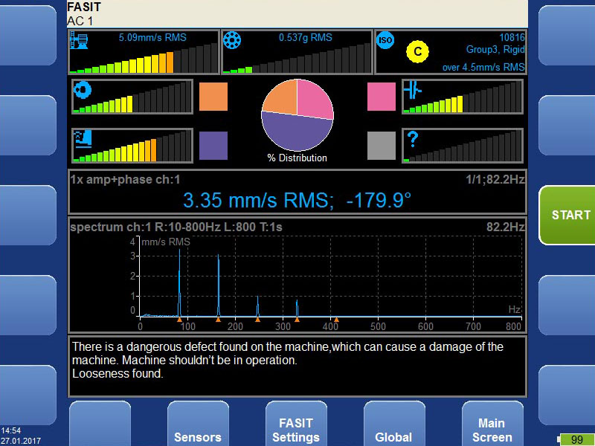Click the FASIT title text
The height and width of the screenshot is (446, 595).
[84, 7]
